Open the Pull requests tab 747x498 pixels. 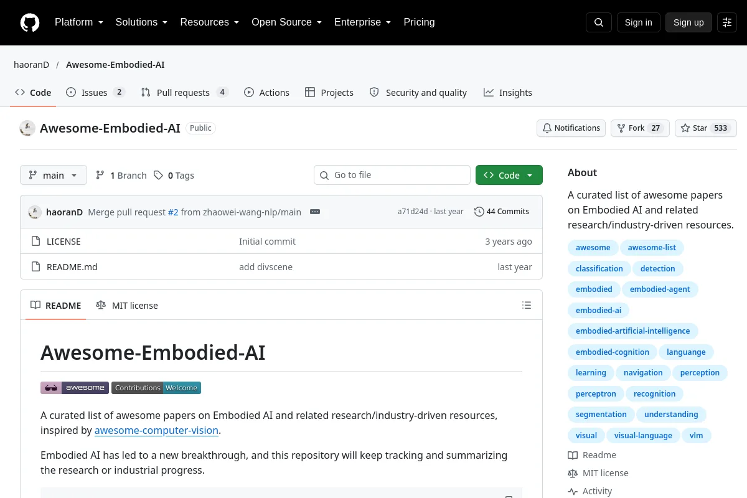click(185, 93)
